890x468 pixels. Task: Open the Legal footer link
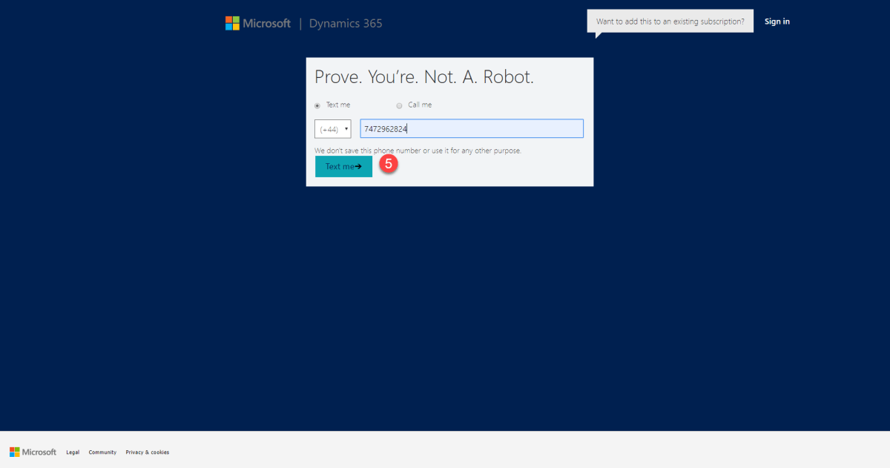(x=73, y=452)
